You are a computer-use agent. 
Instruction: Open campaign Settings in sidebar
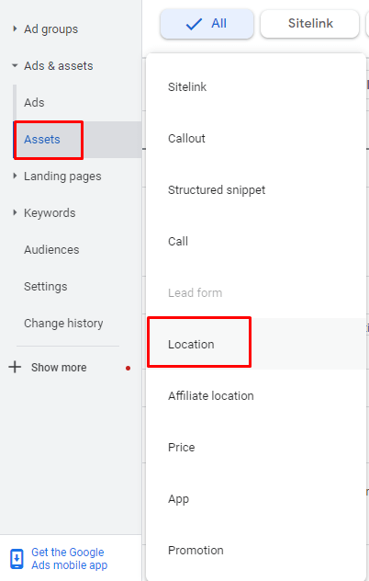(x=46, y=287)
